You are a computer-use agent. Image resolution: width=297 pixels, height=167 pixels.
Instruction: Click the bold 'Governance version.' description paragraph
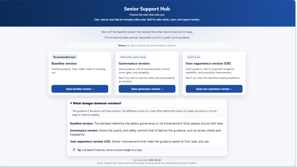tap(145, 132)
